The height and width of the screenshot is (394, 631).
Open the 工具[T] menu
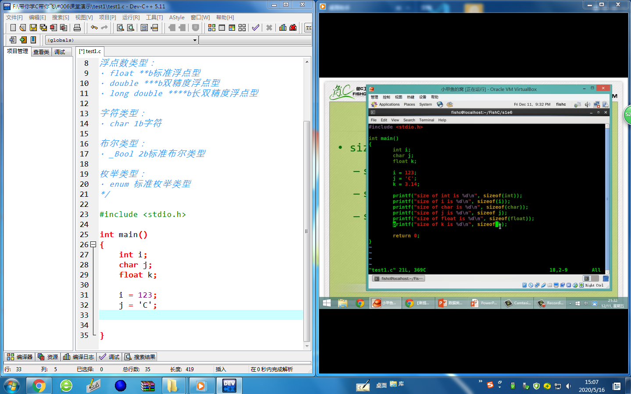pos(154,18)
